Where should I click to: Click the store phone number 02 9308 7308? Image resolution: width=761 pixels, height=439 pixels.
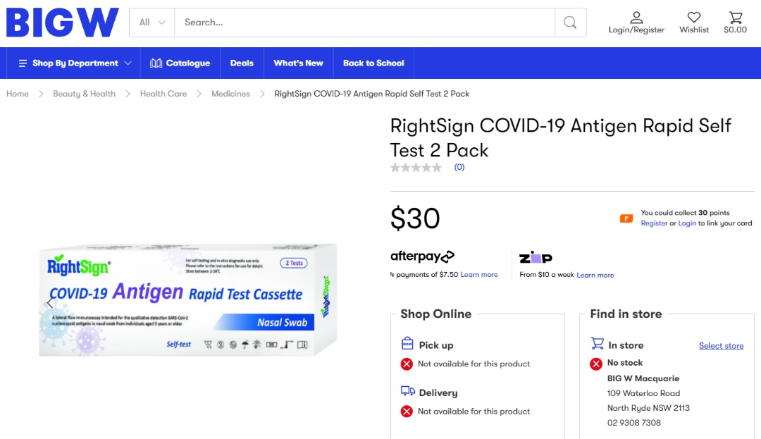[x=634, y=423]
